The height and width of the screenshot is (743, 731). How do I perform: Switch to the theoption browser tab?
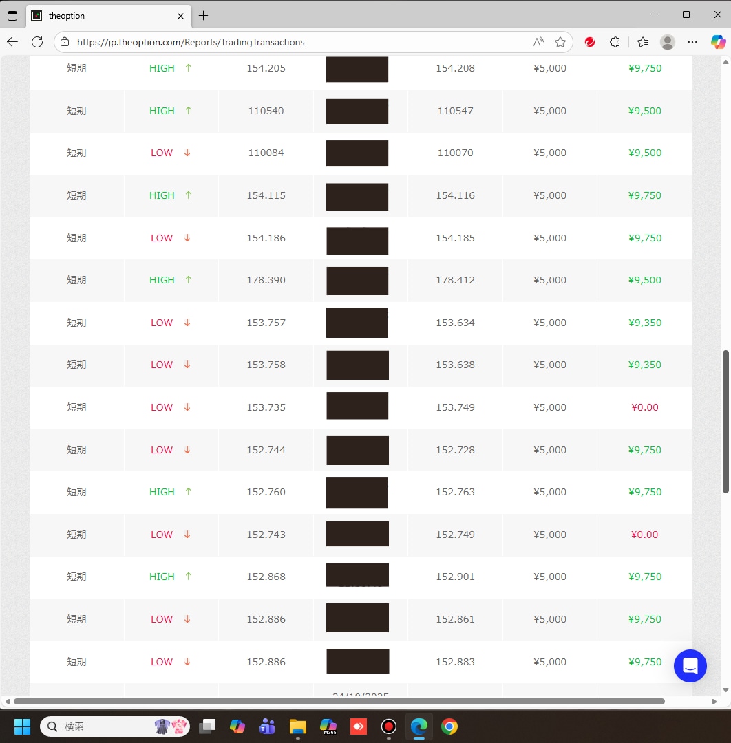[109, 16]
